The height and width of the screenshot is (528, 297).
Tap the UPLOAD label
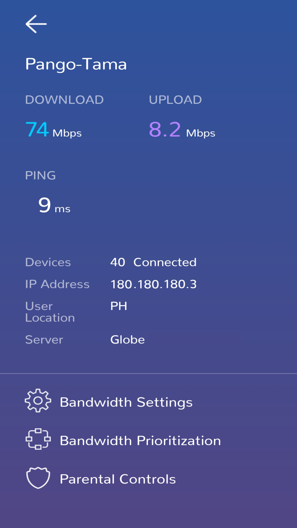pos(175,100)
